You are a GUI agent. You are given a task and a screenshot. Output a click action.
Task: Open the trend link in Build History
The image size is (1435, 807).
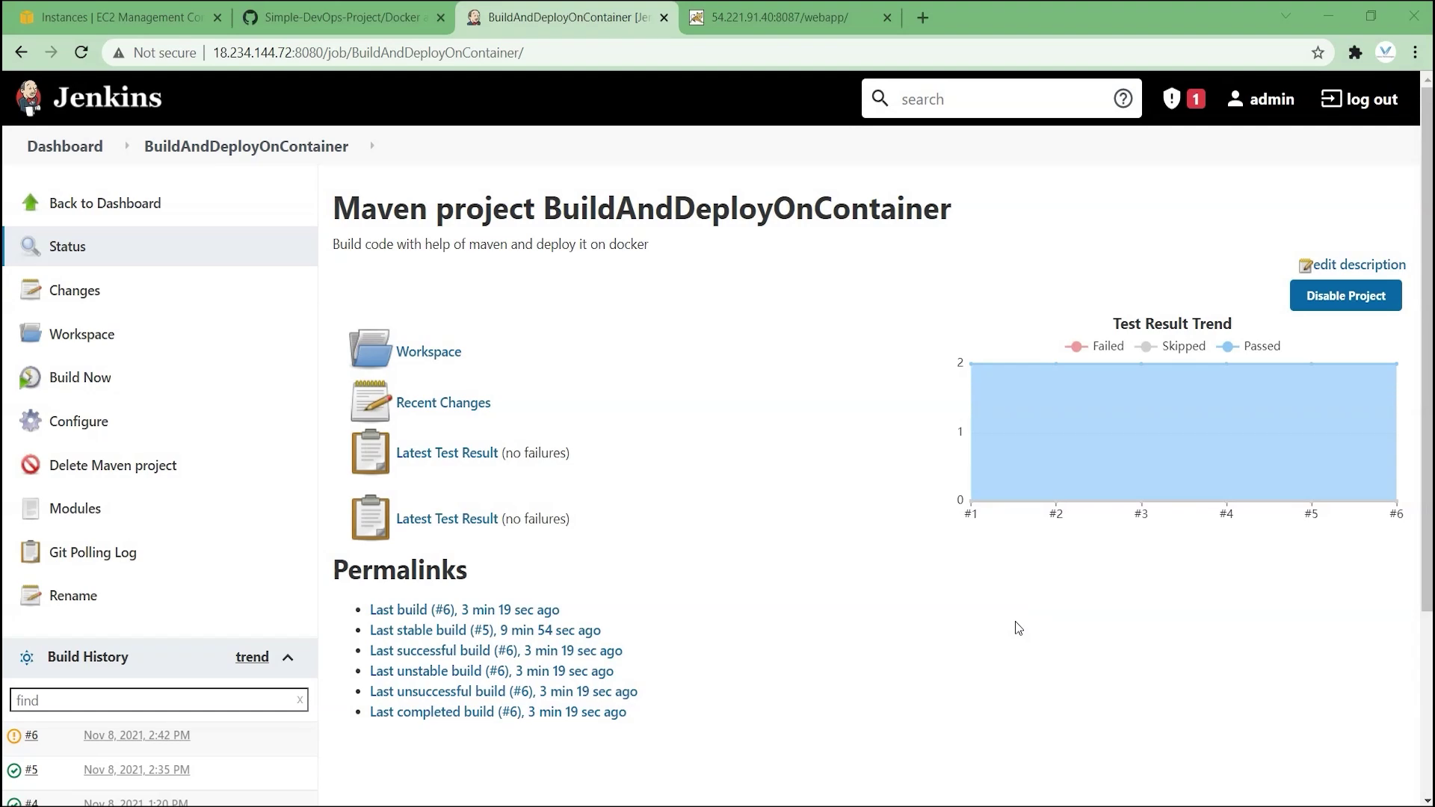[x=252, y=657]
